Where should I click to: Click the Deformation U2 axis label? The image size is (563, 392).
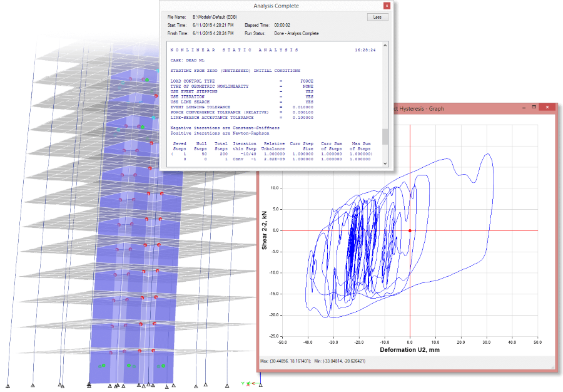pyautogui.click(x=409, y=349)
